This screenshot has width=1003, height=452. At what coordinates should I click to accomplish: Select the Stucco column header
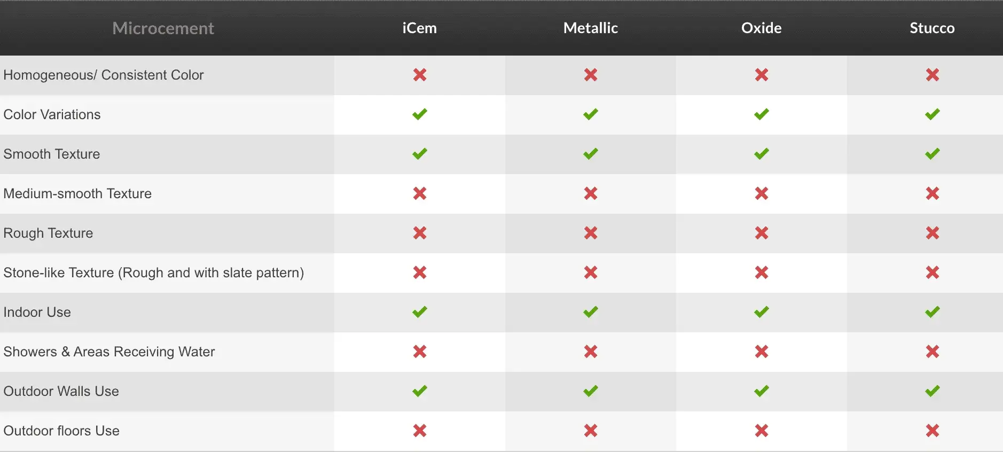[933, 28]
